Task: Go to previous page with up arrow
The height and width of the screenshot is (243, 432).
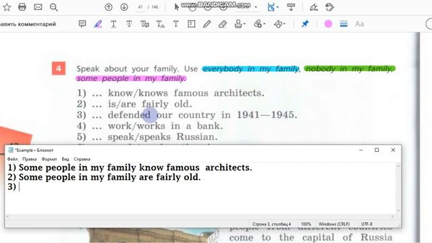Action: tap(109, 7)
